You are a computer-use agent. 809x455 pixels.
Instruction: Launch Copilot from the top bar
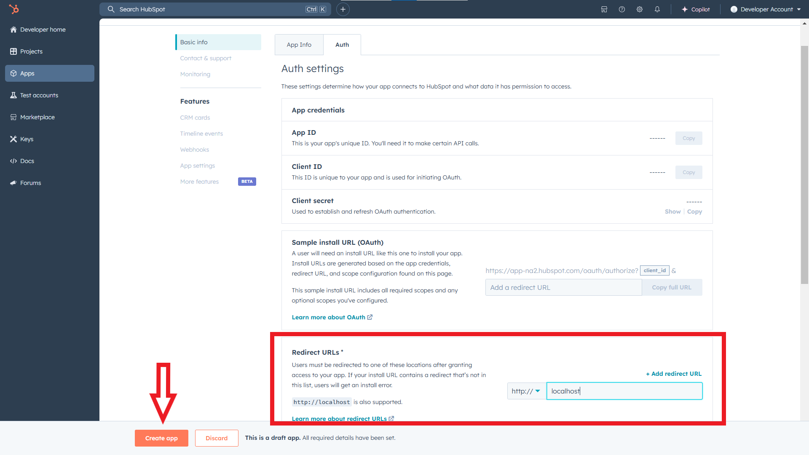pos(696,9)
